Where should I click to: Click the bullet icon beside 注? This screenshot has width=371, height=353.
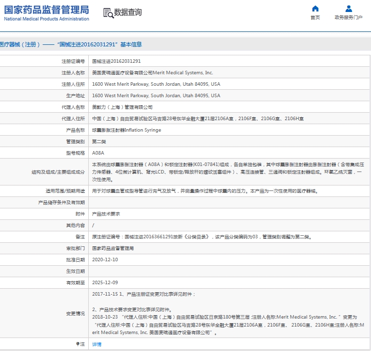click(x=77, y=344)
